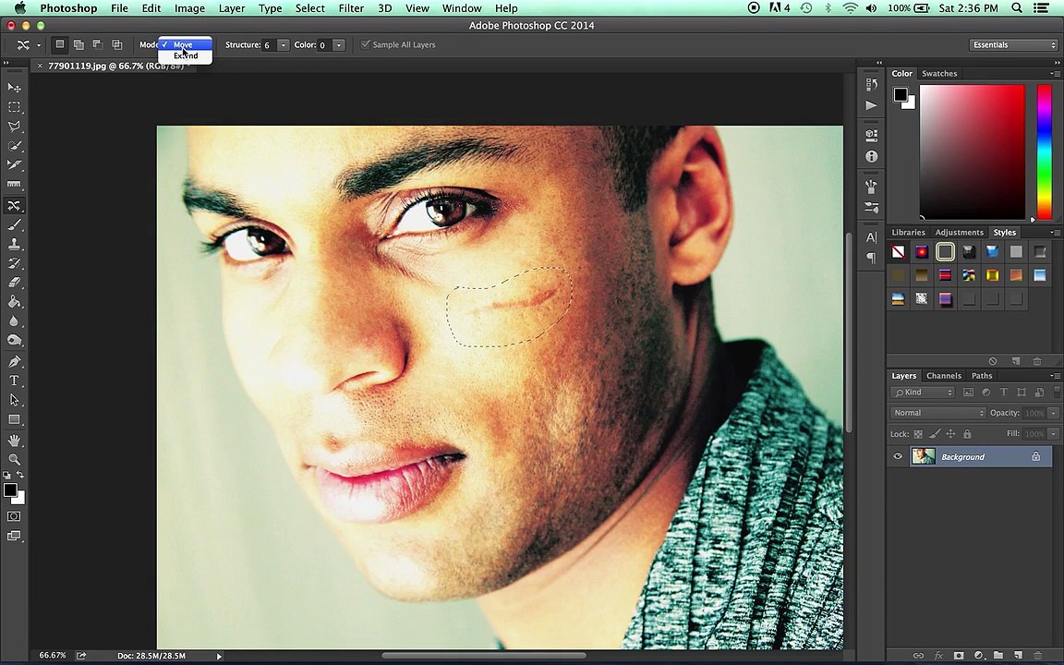Select the Rectangular Marquee tool
Screen dimensions: 1064x665
pos(14,107)
